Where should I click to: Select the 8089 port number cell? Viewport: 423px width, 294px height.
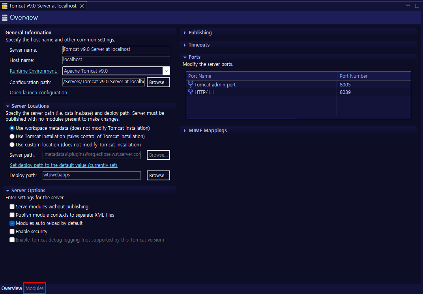[374, 92]
